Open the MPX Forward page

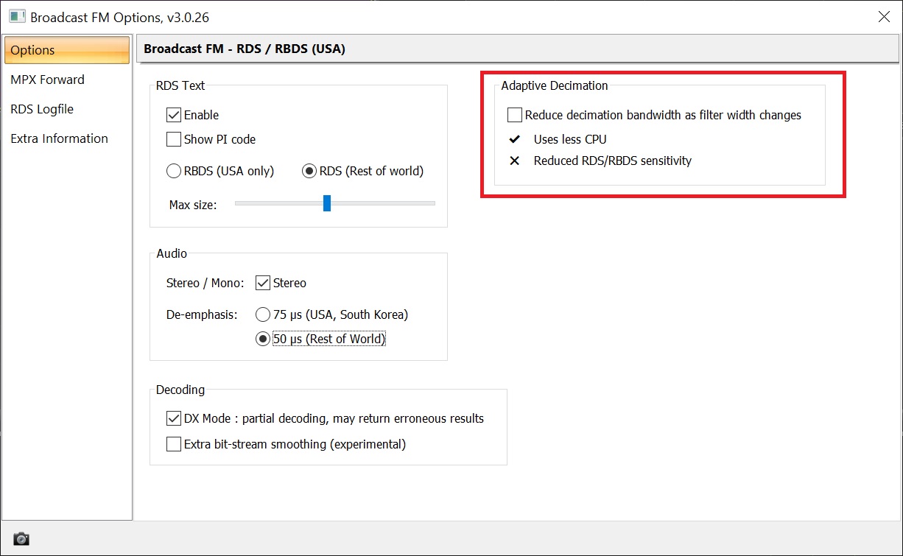47,80
